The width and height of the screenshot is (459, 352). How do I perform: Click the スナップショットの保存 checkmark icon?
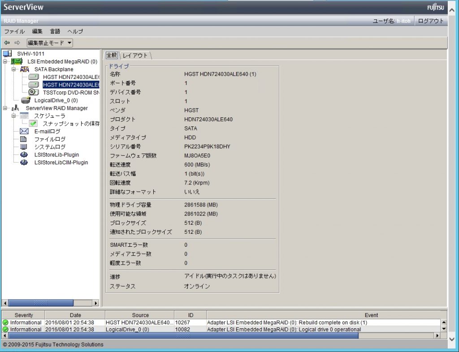tap(33, 123)
